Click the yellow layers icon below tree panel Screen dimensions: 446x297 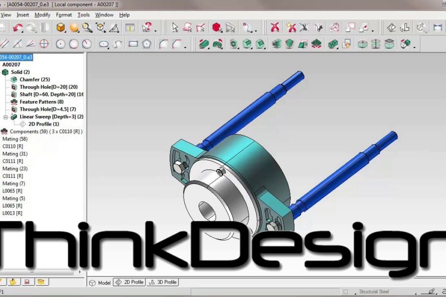(x=41, y=282)
